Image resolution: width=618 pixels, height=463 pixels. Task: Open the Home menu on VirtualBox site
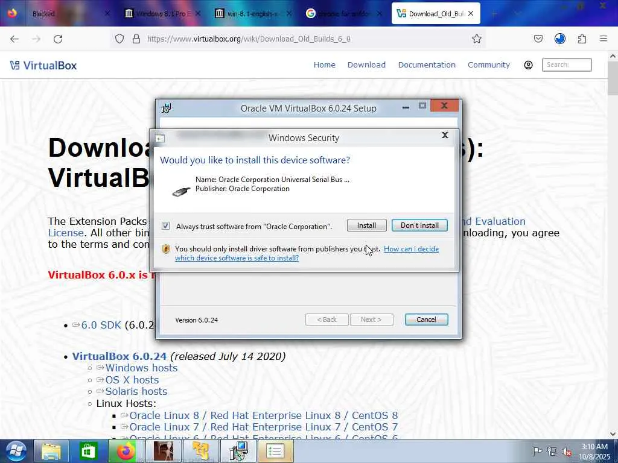click(324, 65)
